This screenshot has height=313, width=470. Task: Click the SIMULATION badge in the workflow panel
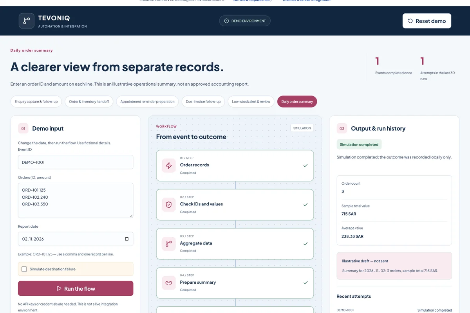pyautogui.click(x=302, y=128)
